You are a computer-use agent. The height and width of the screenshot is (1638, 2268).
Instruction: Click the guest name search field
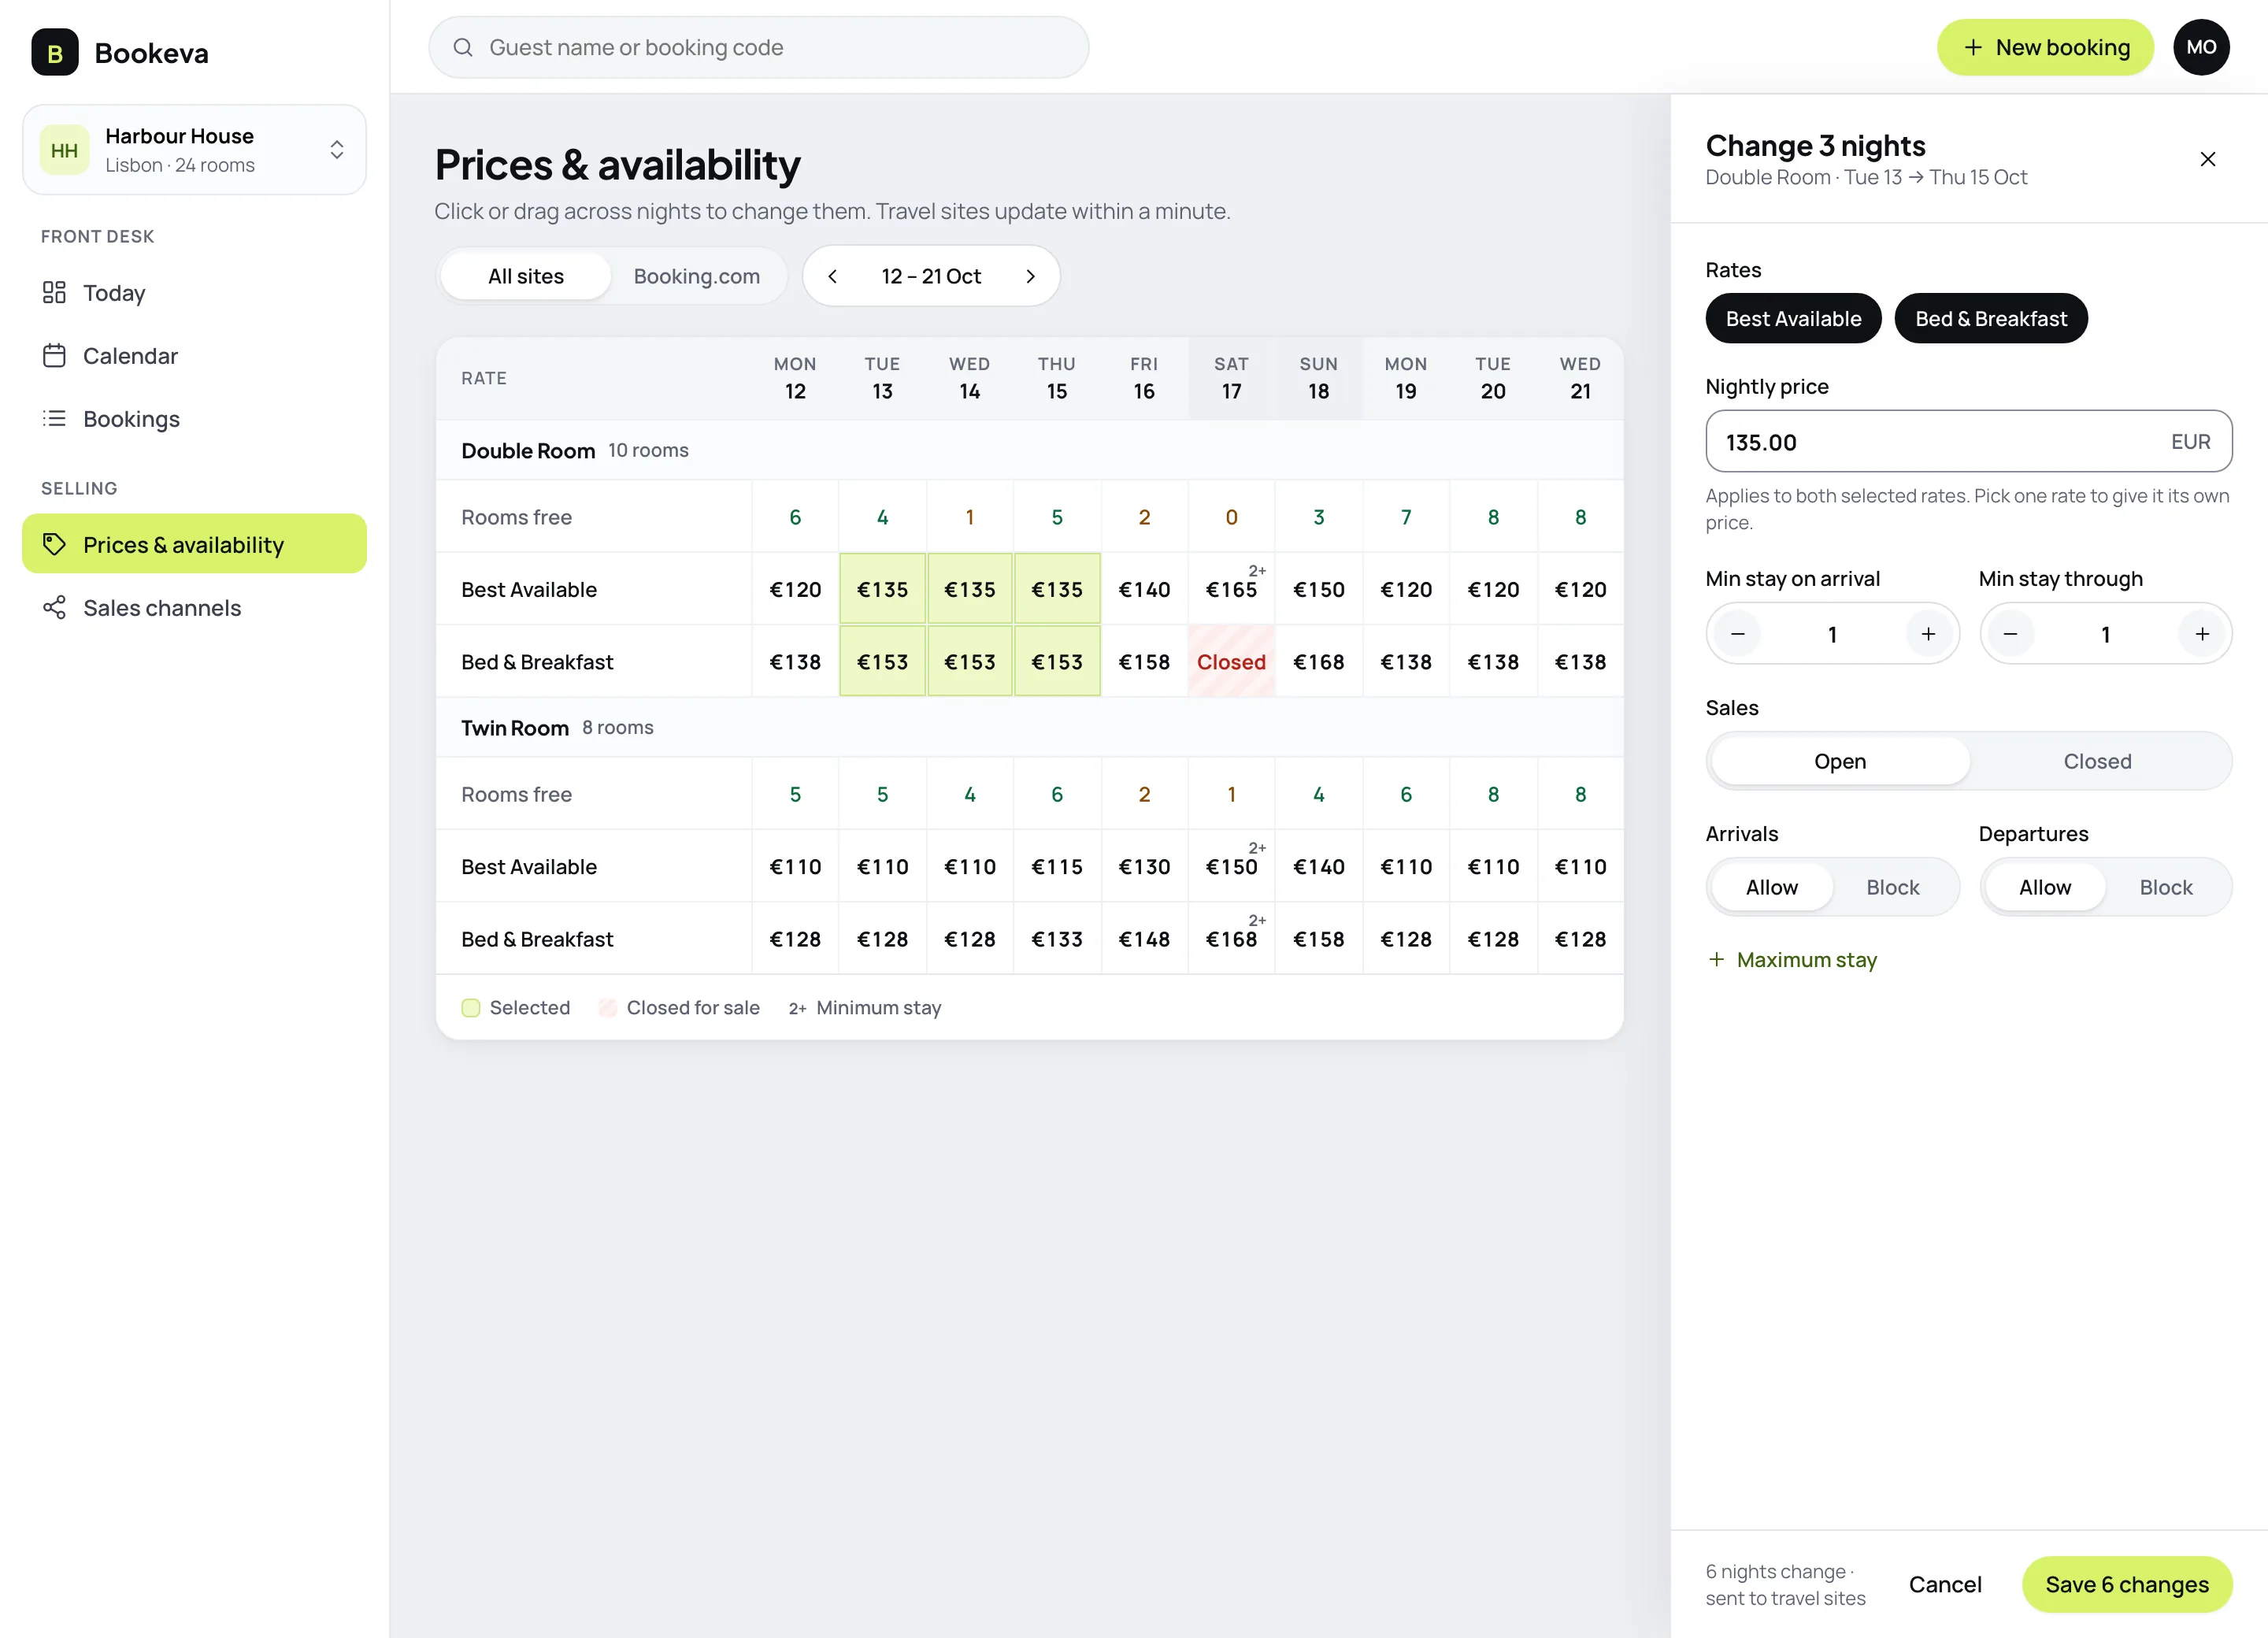(x=759, y=47)
